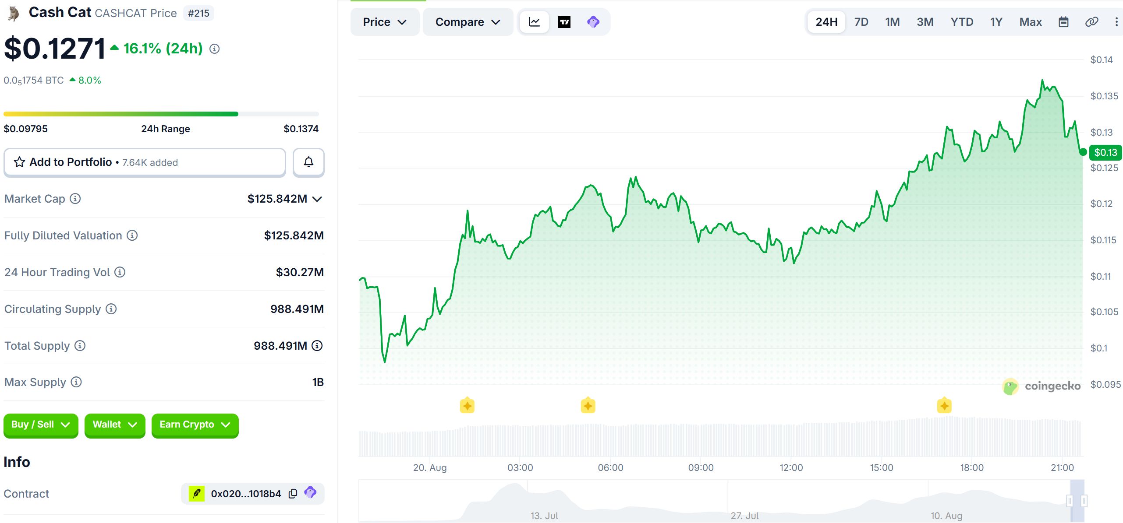
Task: Click 988.491M circulating supply value
Action: (x=297, y=309)
